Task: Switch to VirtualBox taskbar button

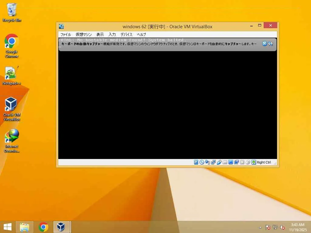Action: (62, 227)
